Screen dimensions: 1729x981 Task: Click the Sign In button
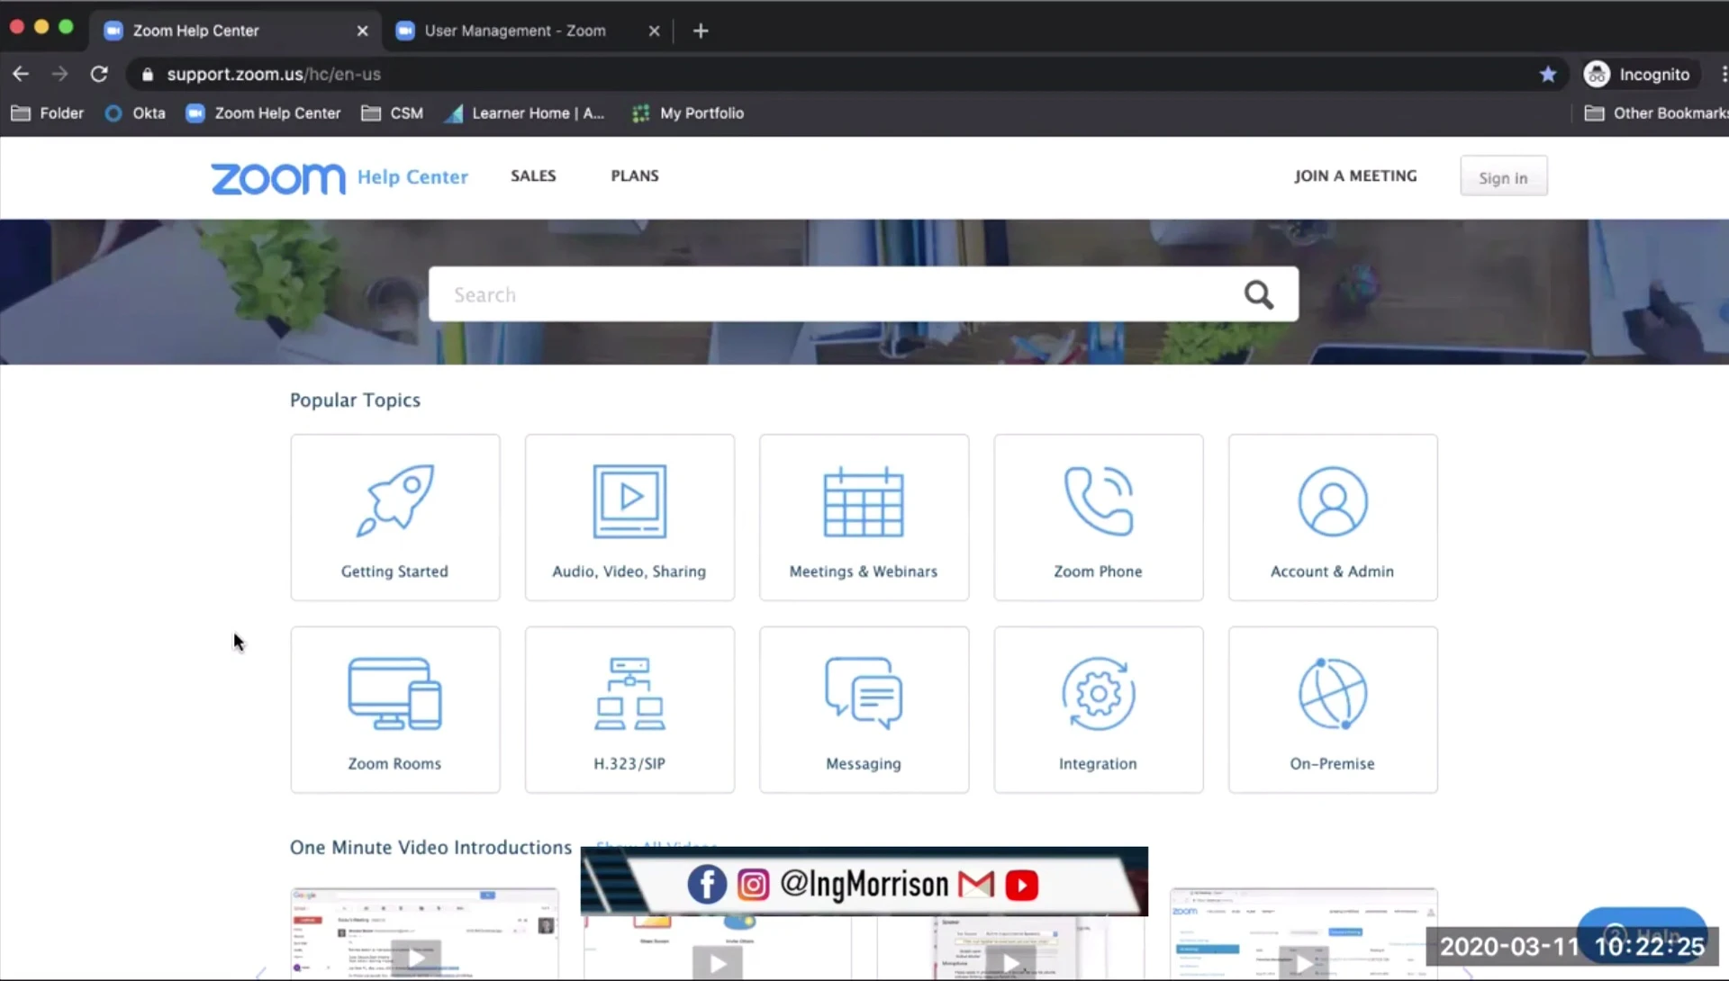1503,176
